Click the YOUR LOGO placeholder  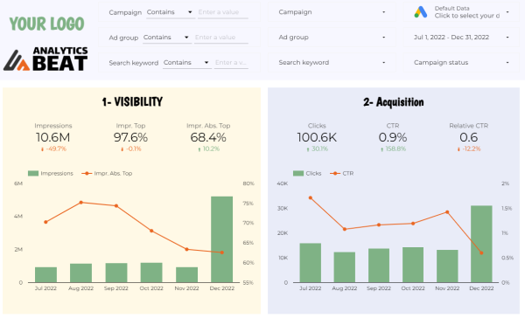pyautogui.click(x=47, y=24)
